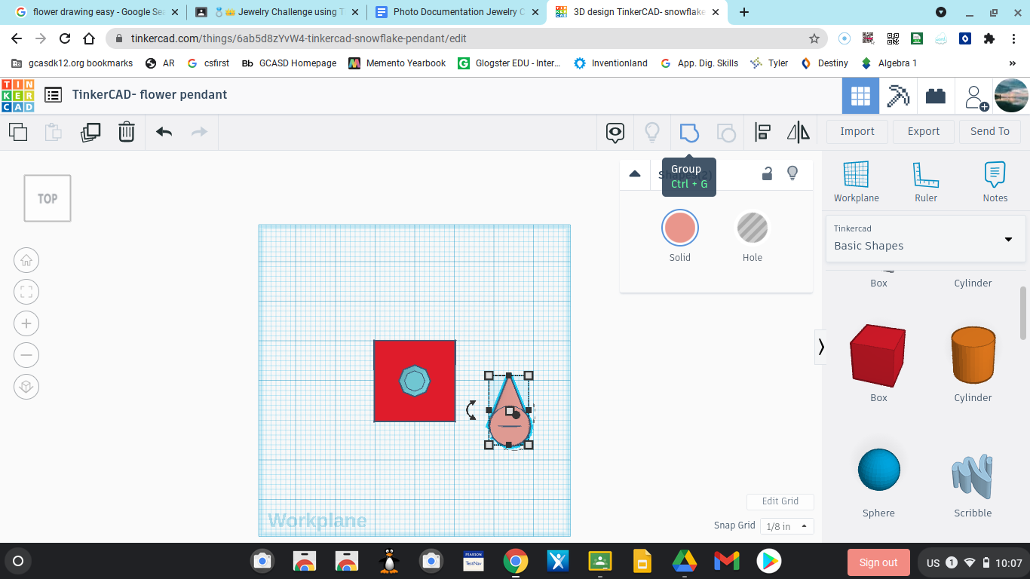The height and width of the screenshot is (579, 1030).
Task: Click the Paste tool icon
Action: pyautogui.click(x=54, y=132)
